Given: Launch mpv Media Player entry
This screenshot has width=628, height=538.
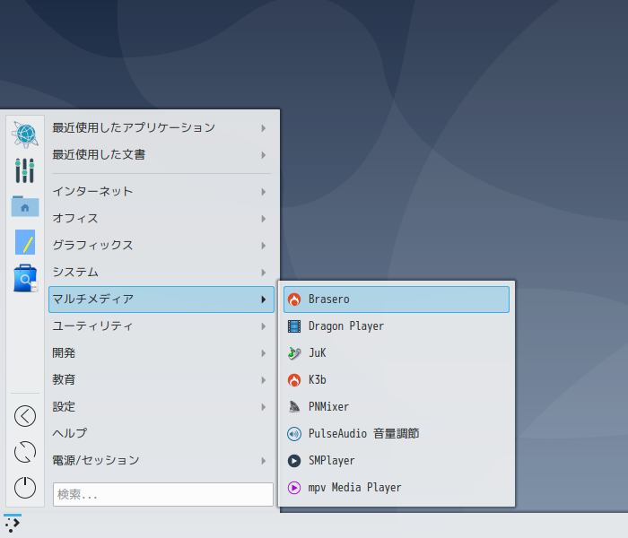Looking at the screenshot, I should [x=397, y=488].
